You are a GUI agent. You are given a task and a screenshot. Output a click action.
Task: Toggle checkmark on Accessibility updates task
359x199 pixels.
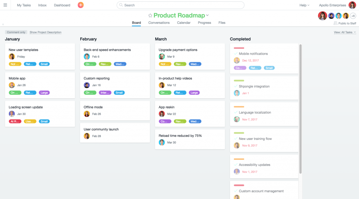(x=236, y=164)
